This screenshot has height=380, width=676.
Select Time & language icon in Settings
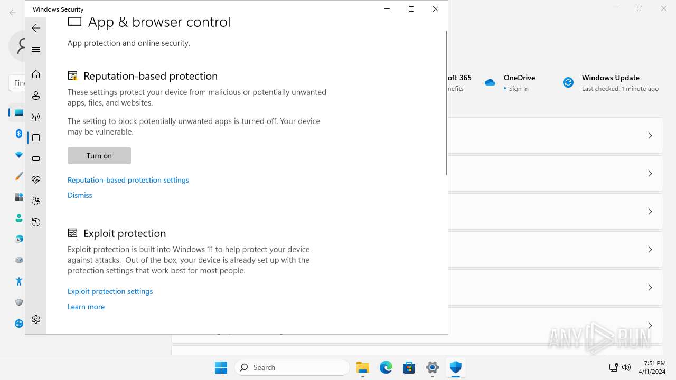(x=19, y=239)
